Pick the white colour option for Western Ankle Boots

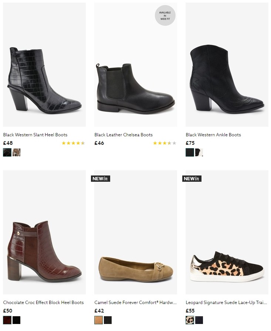tap(199, 152)
